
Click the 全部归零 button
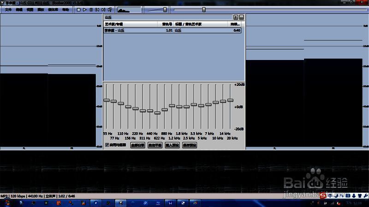tap(138, 145)
